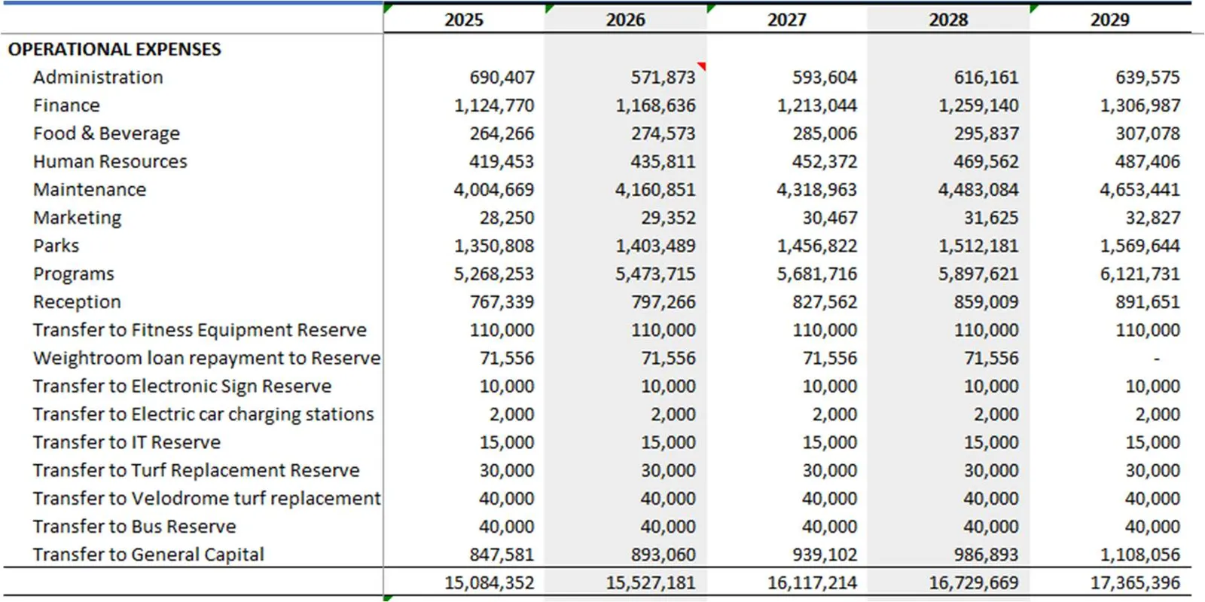Select General Capital 2028 value 986,893

(986, 555)
